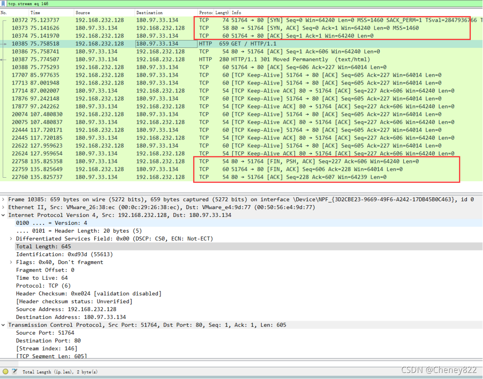Select packet 17714 Keep-Alive ACK row
Screen dimensions: 483x379
[241, 91]
